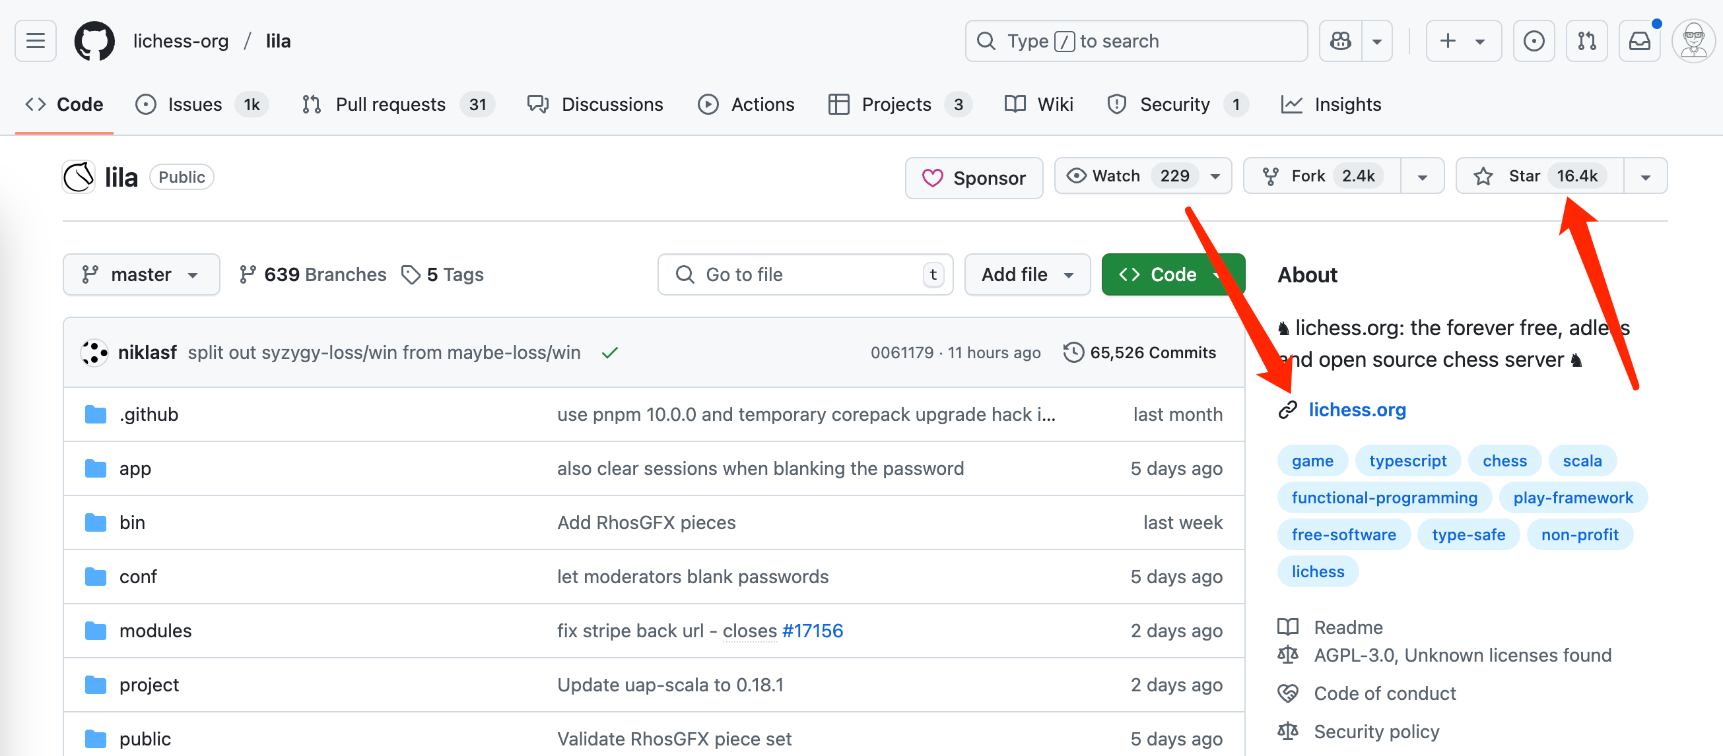The width and height of the screenshot is (1723, 756).
Task: View the commit status green checkmark
Action: pos(609,352)
